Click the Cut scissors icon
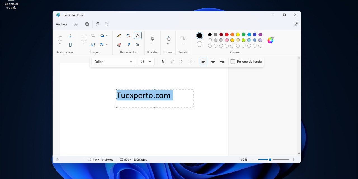 (x=70, y=36)
